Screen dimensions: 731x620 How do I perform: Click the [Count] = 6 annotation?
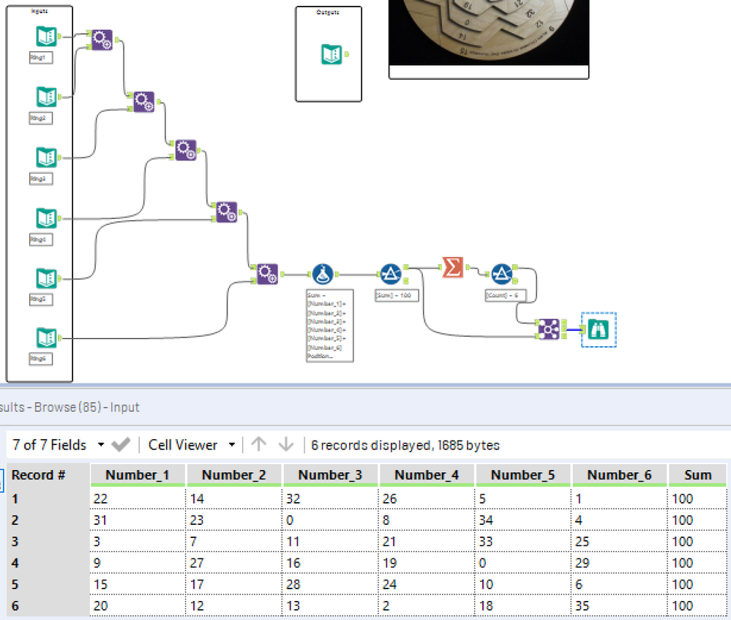(506, 295)
